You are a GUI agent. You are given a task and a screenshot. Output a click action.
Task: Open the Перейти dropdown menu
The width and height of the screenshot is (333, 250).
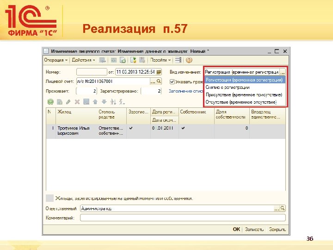tap(160, 60)
